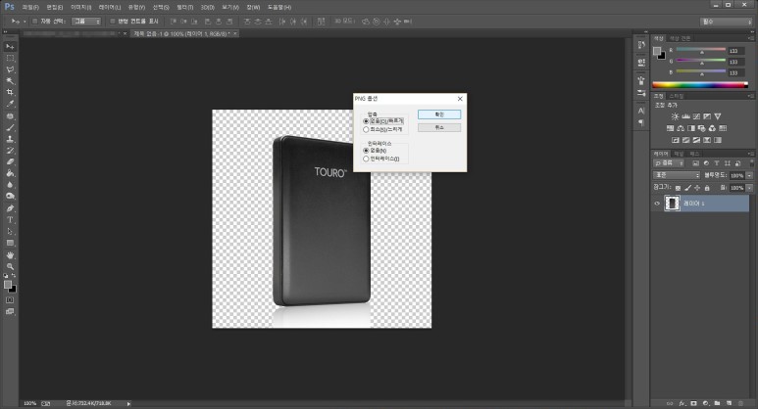Image resolution: width=758 pixels, height=409 pixels.
Task: Switch to the 채널 tab
Action: point(680,154)
